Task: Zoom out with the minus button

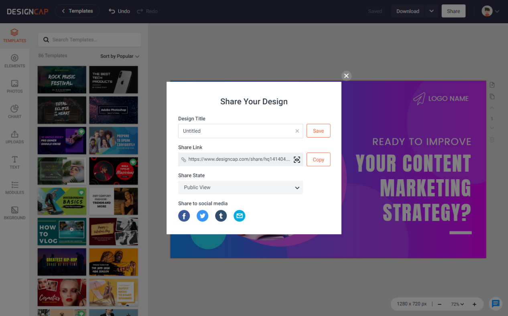Action: [x=439, y=304]
